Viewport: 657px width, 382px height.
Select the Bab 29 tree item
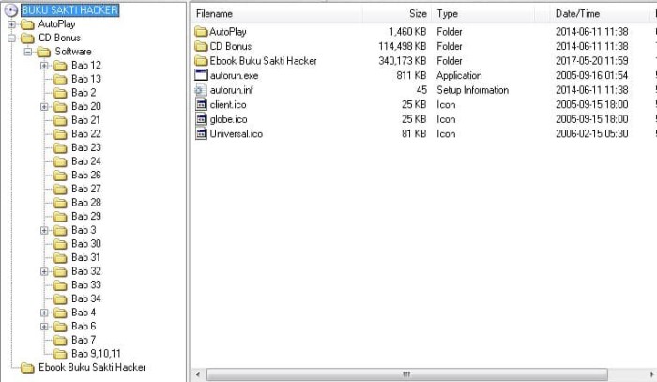[86, 217]
